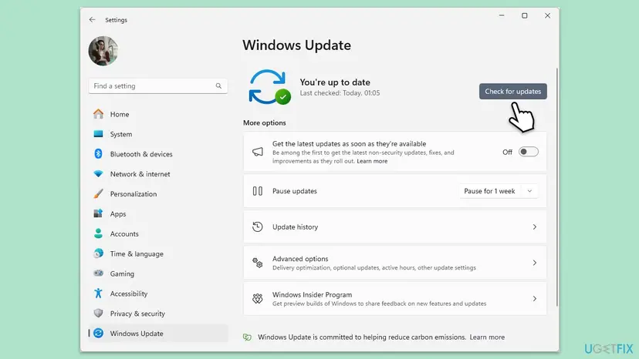
Task: Toggle Get the latest updates switch
Action: [528, 152]
